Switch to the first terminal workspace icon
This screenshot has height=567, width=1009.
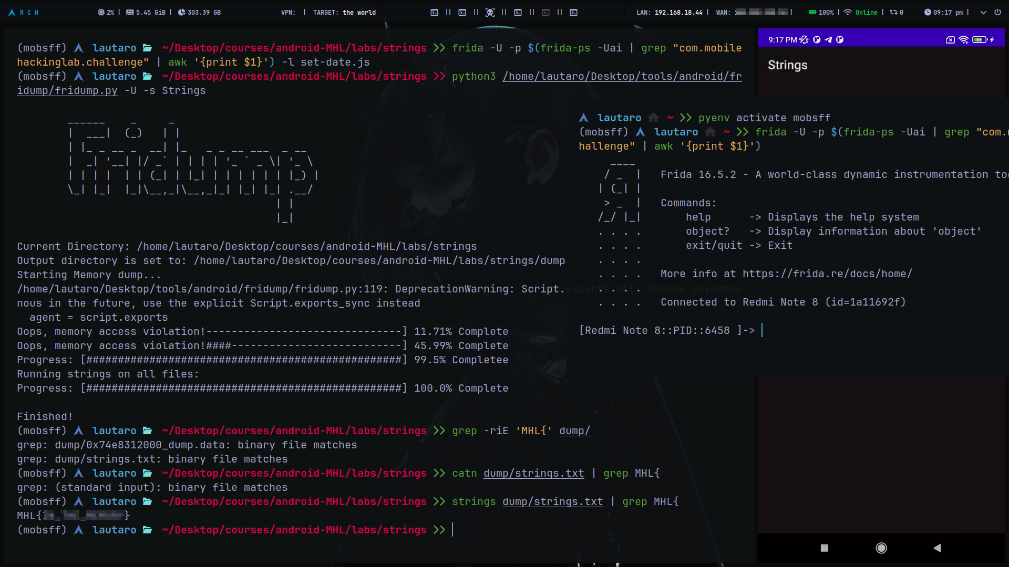pos(434,12)
